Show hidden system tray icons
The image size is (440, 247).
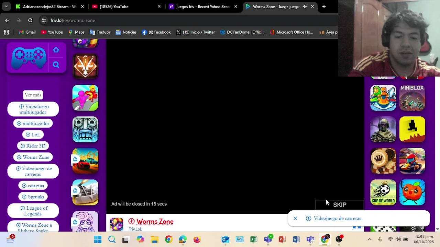click(370, 239)
